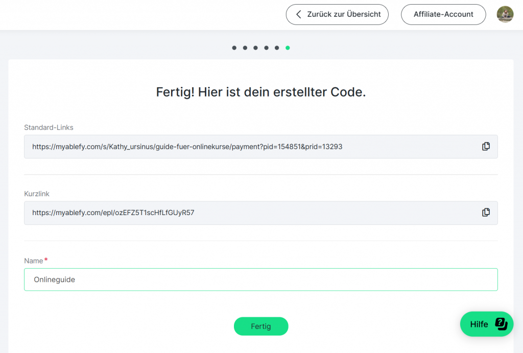Go to the first step dot

[234, 48]
